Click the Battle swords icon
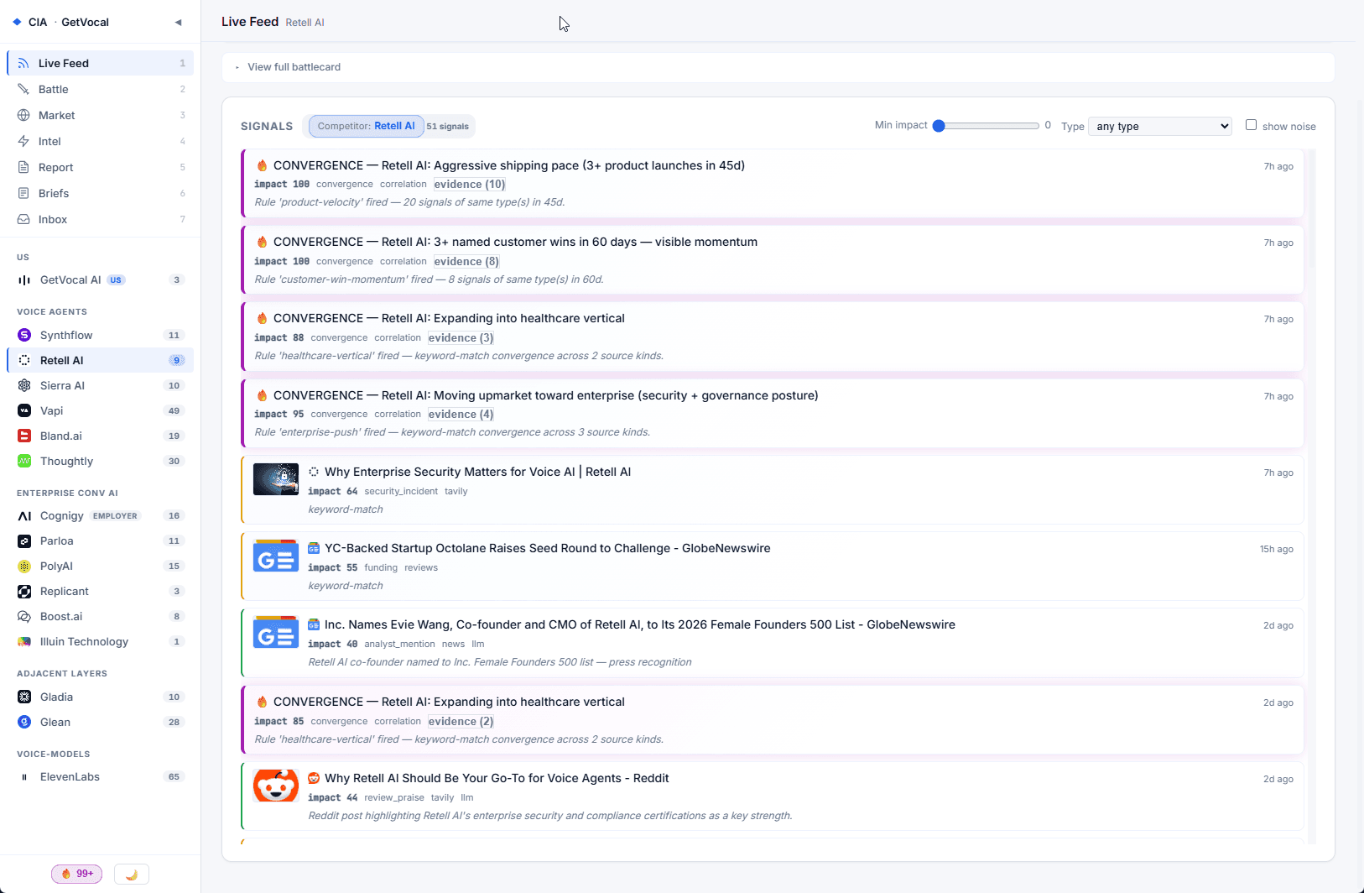1364x893 pixels. coord(23,89)
